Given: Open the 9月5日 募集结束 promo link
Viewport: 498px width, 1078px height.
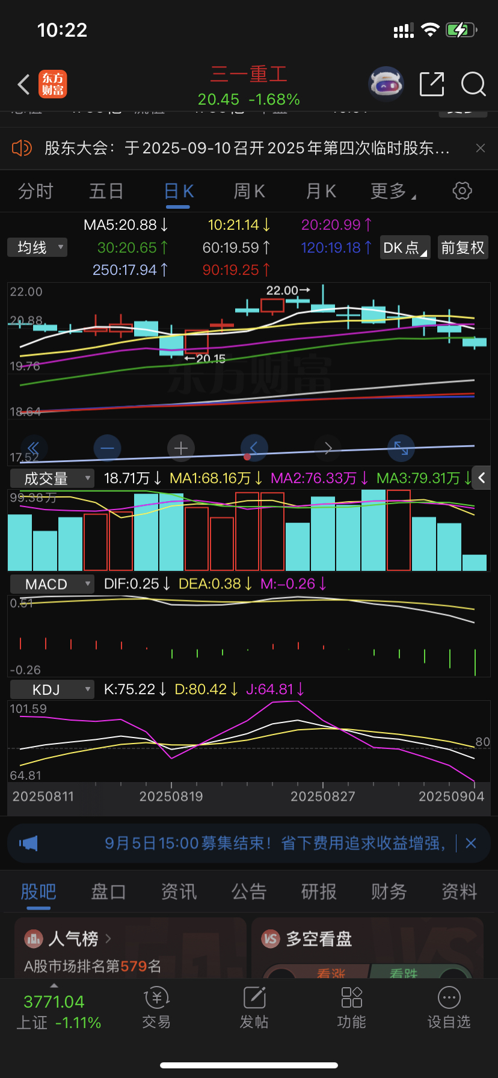Looking at the screenshot, I should (x=275, y=843).
